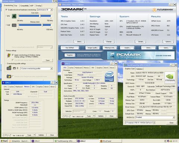Click the memory clock value field 1105
The width and height of the screenshot is (179, 143).
click(x=8, y=25)
